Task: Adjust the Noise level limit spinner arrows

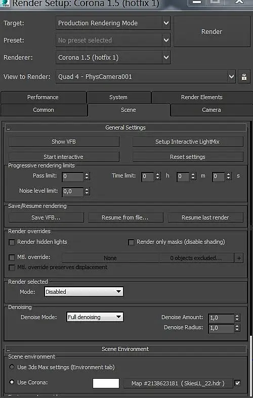Action: point(87,191)
